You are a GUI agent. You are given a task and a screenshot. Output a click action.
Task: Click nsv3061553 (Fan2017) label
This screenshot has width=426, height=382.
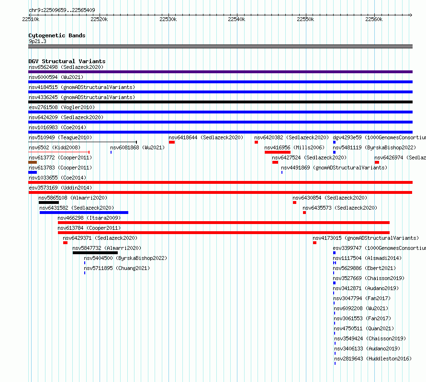[x=362, y=318]
